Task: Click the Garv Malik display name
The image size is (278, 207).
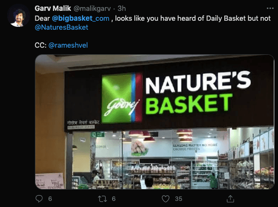Action: [53, 8]
